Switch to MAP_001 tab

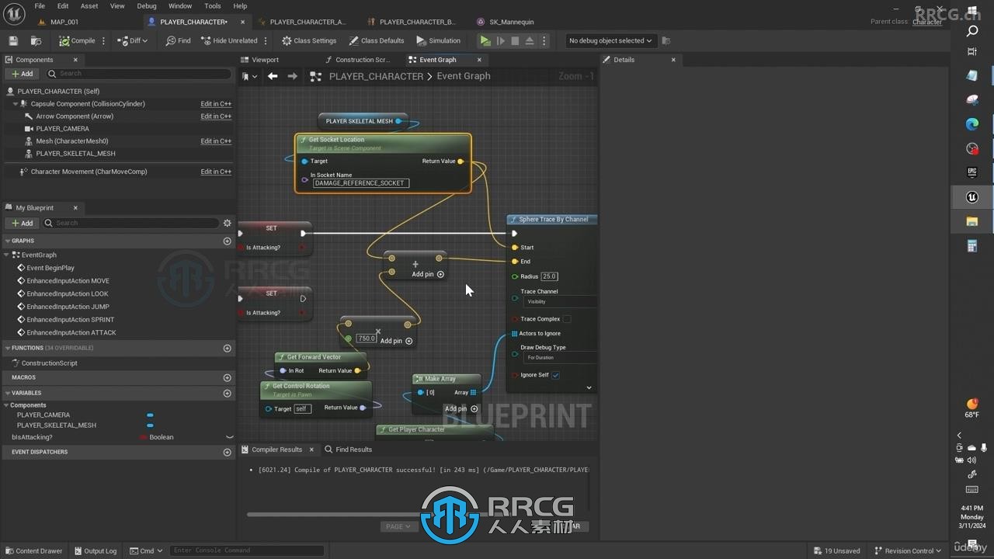64,22
